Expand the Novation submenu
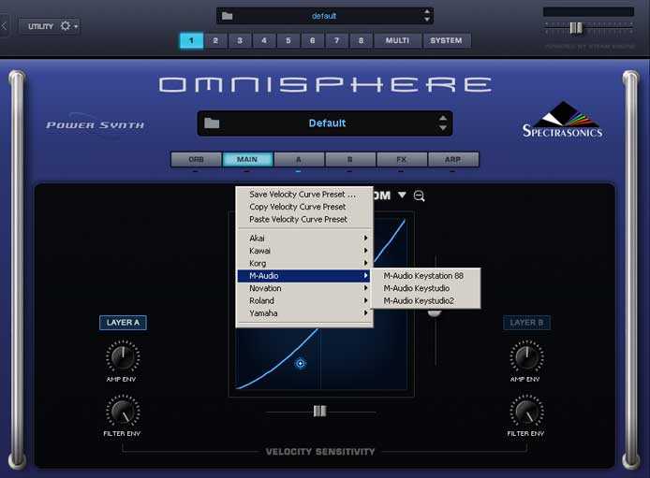Screen dimensions: 650x478 tap(304, 288)
